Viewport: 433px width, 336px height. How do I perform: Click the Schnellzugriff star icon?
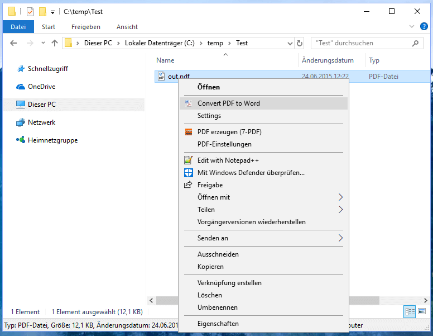(21, 69)
